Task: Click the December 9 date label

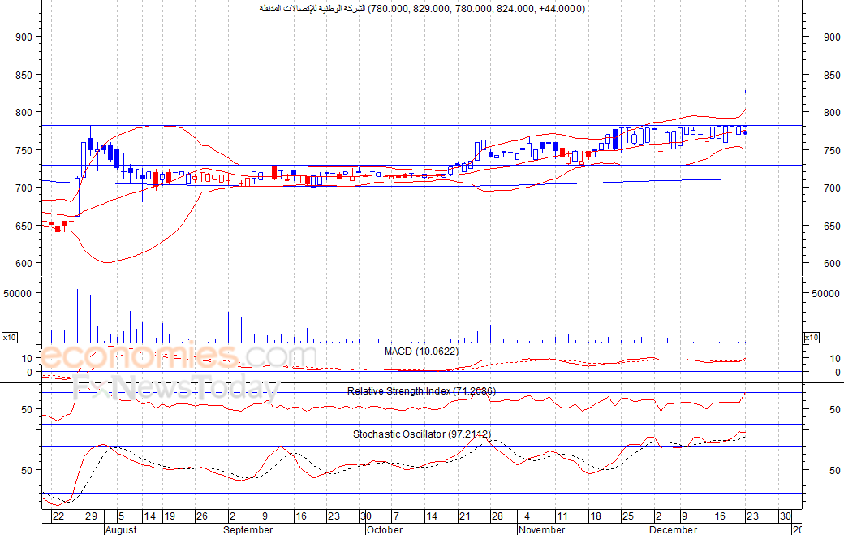Action: pyautogui.click(x=684, y=516)
